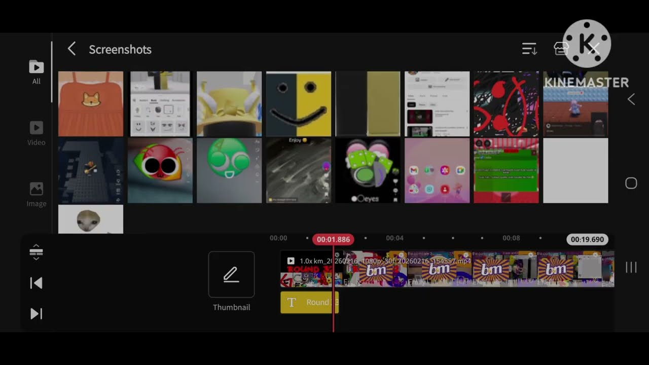
Task: Choose the profile page screenshot thumbnail
Action: [437, 104]
